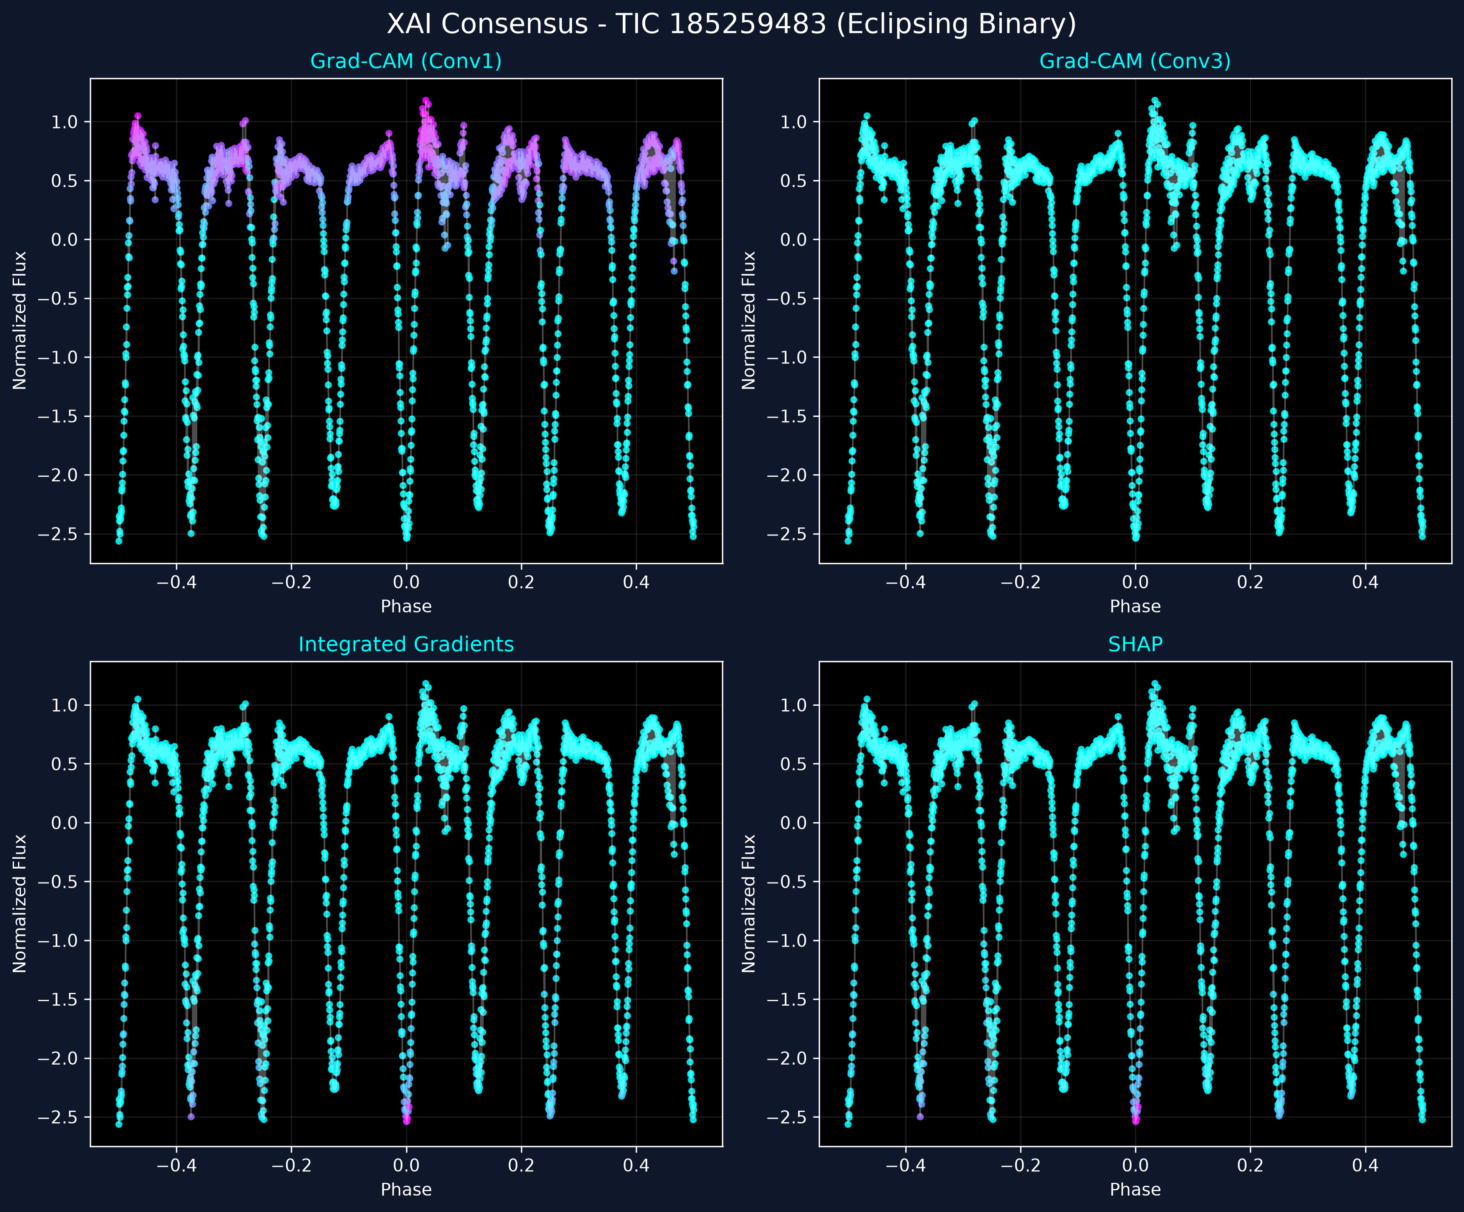The height and width of the screenshot is (1212, 1464).
Task: Select the "Grad-CAM (Conv3)" subplot title
Action: point(1135,62)
